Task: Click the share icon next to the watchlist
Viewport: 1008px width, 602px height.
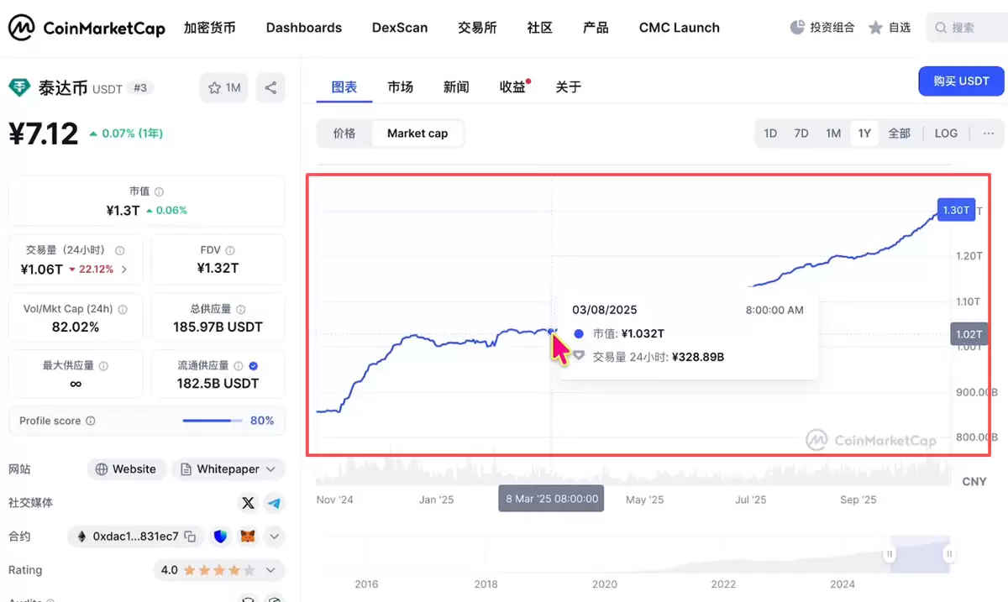Action: (270, 87)
